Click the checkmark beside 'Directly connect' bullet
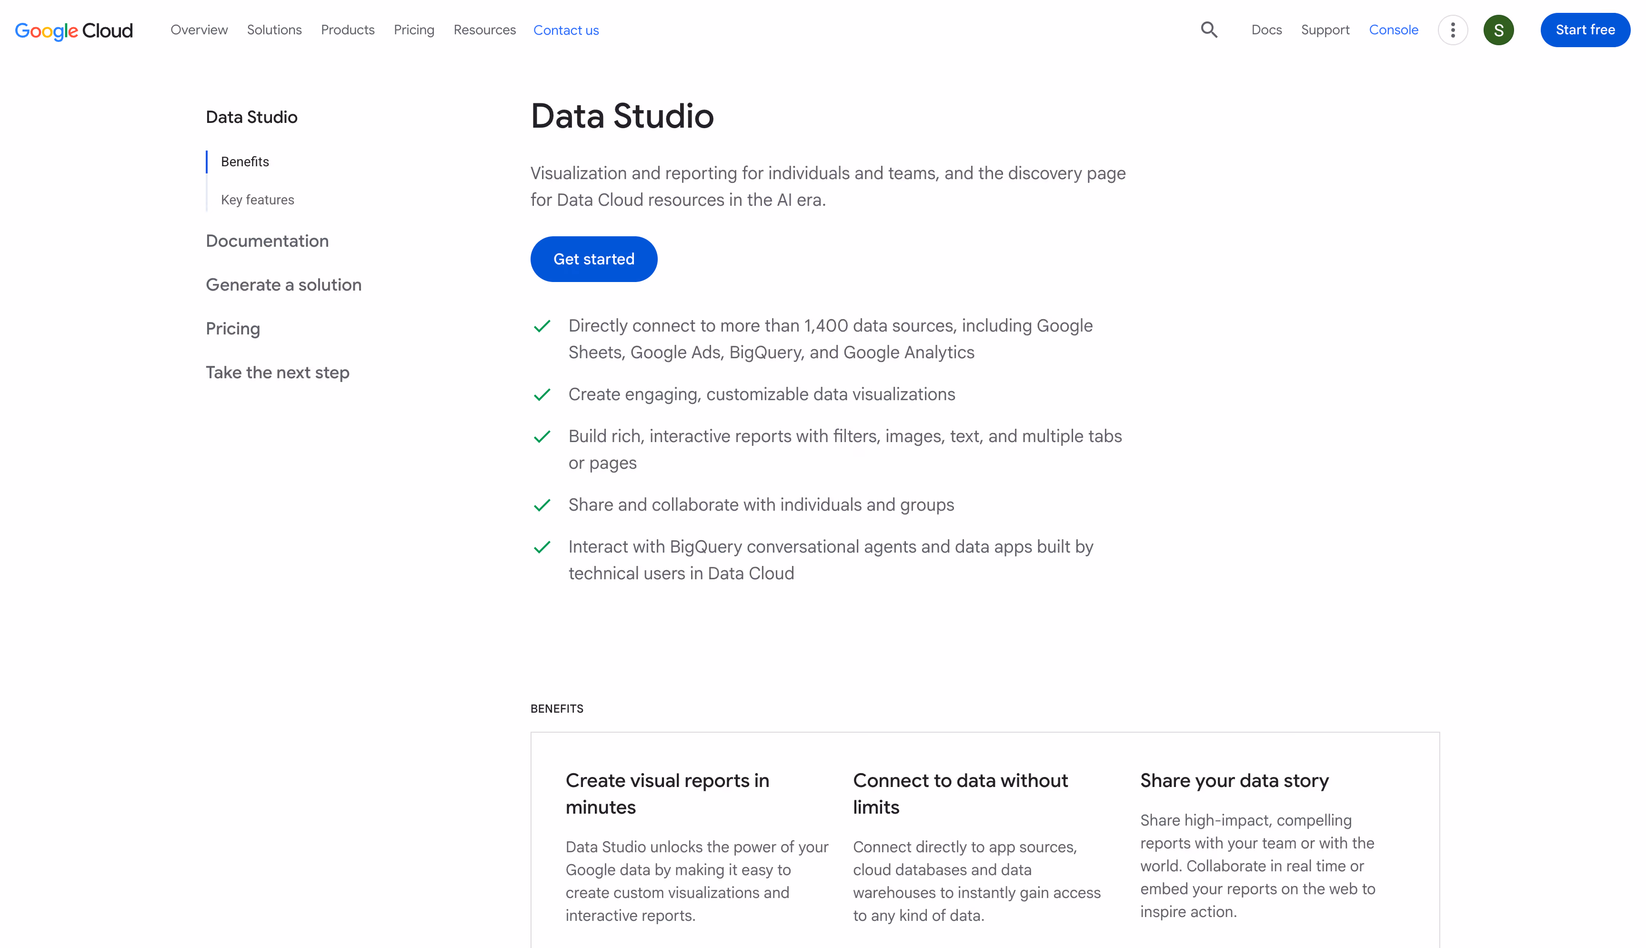 click(x=542, y=326)
